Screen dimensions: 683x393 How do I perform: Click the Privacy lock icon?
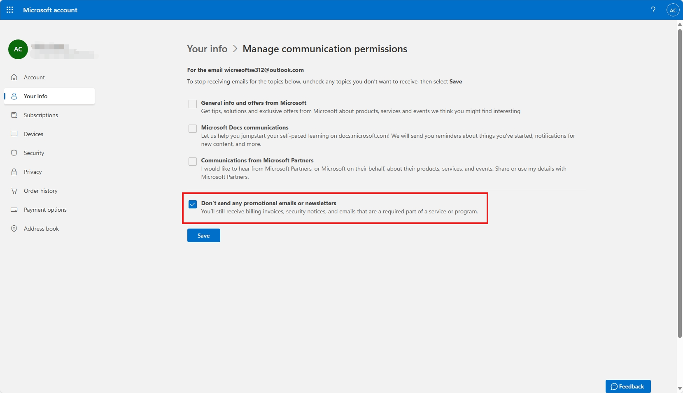(14, 172)
